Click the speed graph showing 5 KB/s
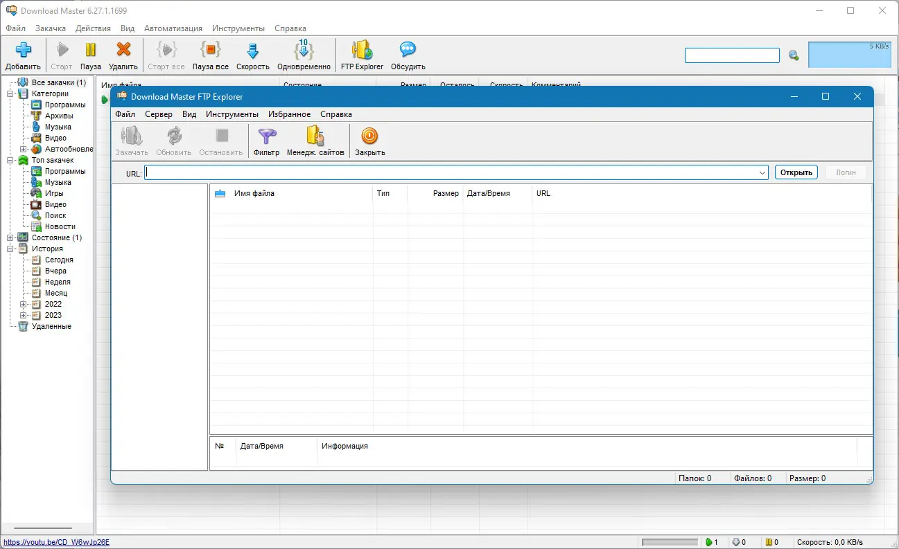Image resolution: width=899 pixels, height=549 pixels. pyautogui.click(x=850, y=55)
